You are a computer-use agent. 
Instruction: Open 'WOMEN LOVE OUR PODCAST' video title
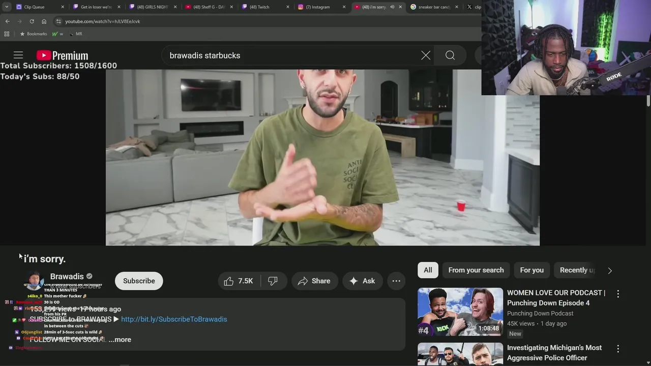click(x=556, y=298)
